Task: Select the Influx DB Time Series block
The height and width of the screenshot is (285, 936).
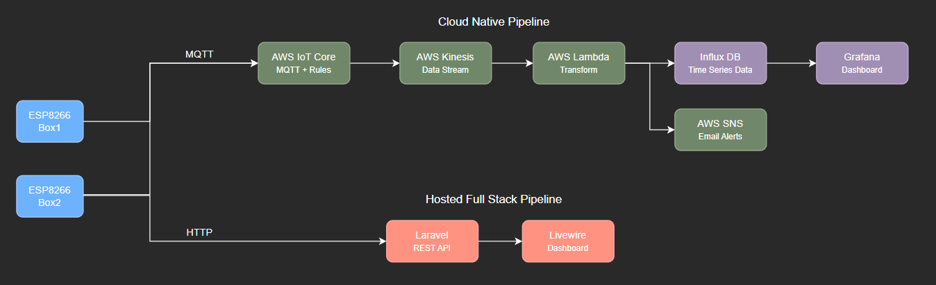Action: (721, 63)
